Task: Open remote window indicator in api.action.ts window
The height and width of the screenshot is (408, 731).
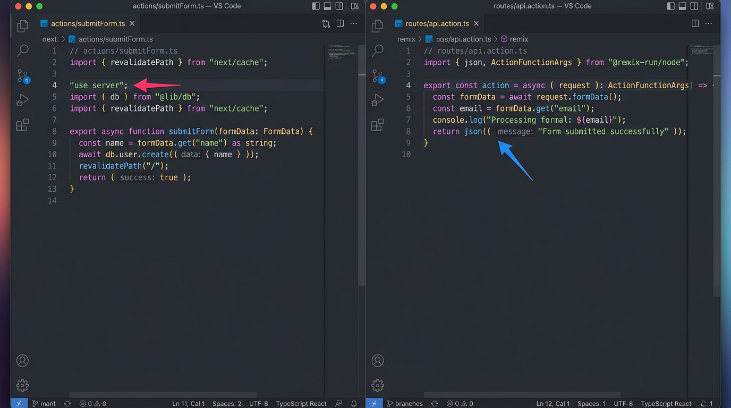Action: [374, 403]
